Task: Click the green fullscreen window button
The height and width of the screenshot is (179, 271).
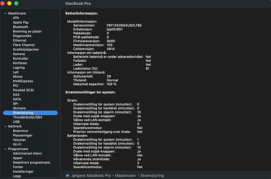Action: pyautogui.click(x=16, y=3)
